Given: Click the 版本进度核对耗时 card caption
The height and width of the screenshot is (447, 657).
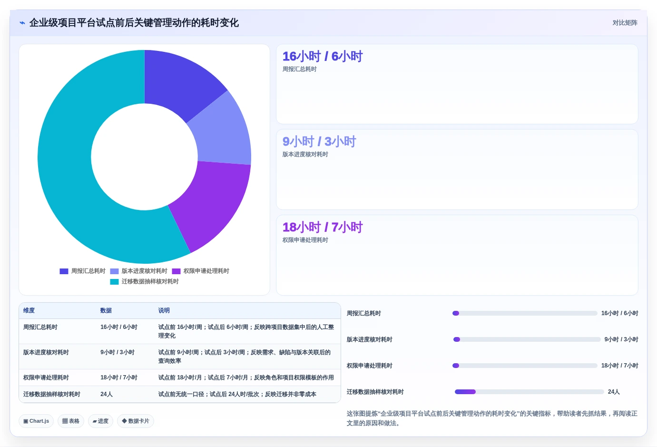Looking at the screenshot, I should (x=305, y=154).
